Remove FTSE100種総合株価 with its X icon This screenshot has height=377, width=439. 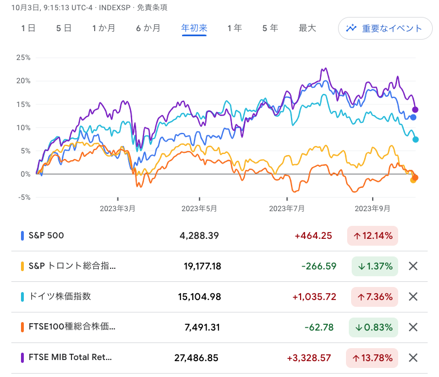coord(413,327)
